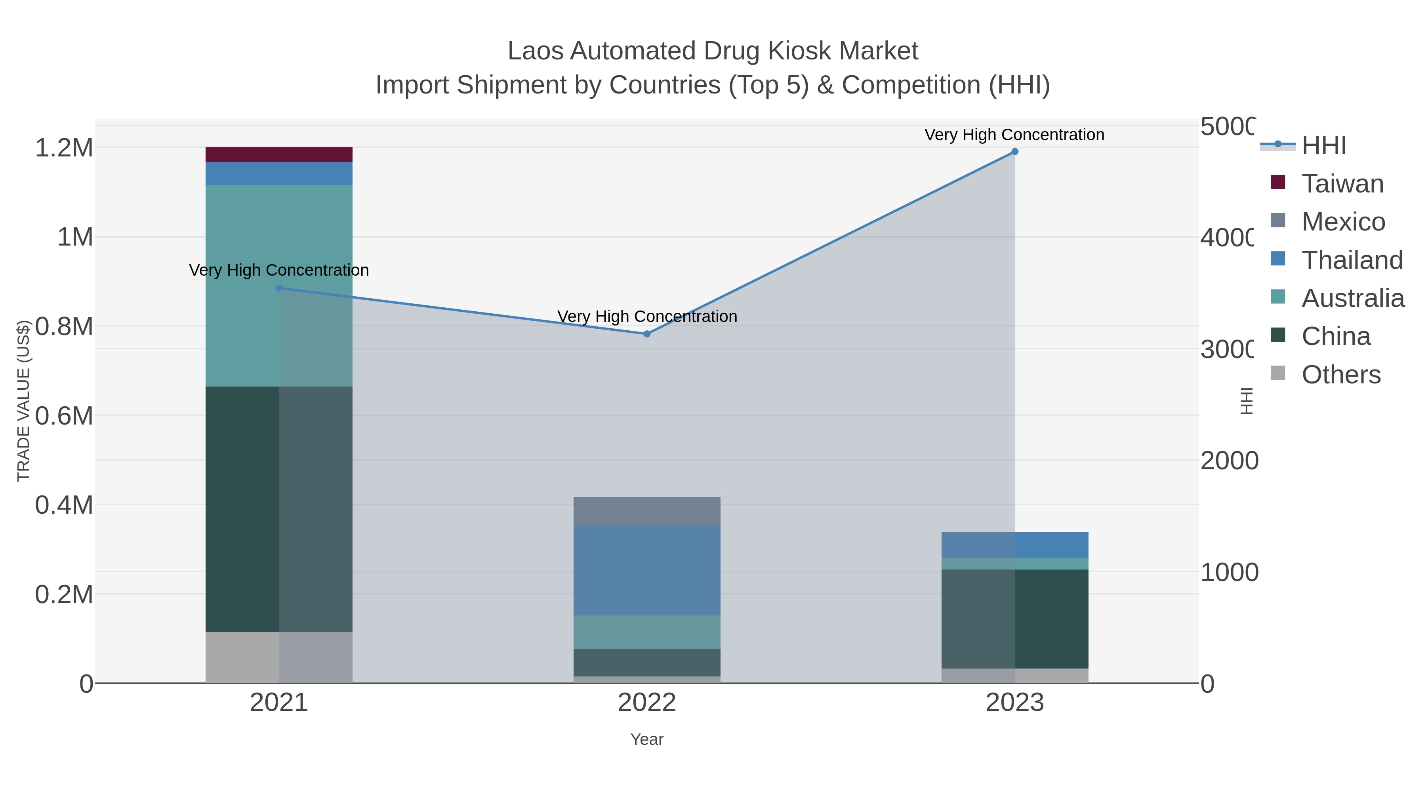The height and width of the screenshot is (802, 1426).
Task: Select the 2023 HHI data point marker
Action: coord(1015,152)
